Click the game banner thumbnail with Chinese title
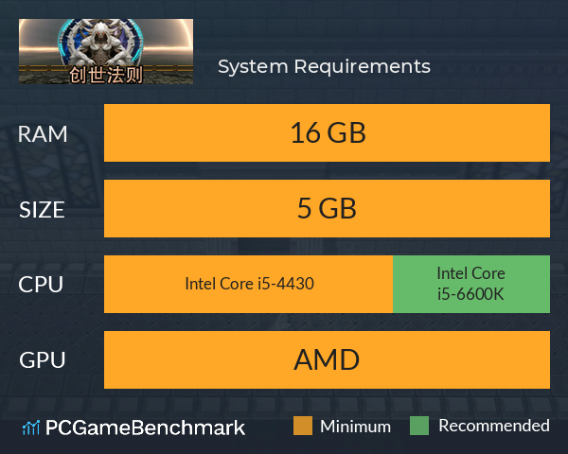568x454 pixels. [106, 51]
